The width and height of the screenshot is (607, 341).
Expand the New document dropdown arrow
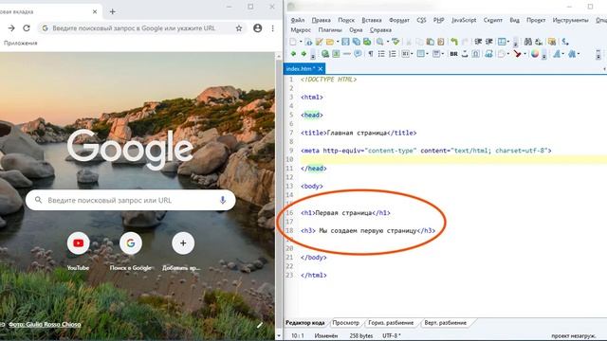coord(301,42)
